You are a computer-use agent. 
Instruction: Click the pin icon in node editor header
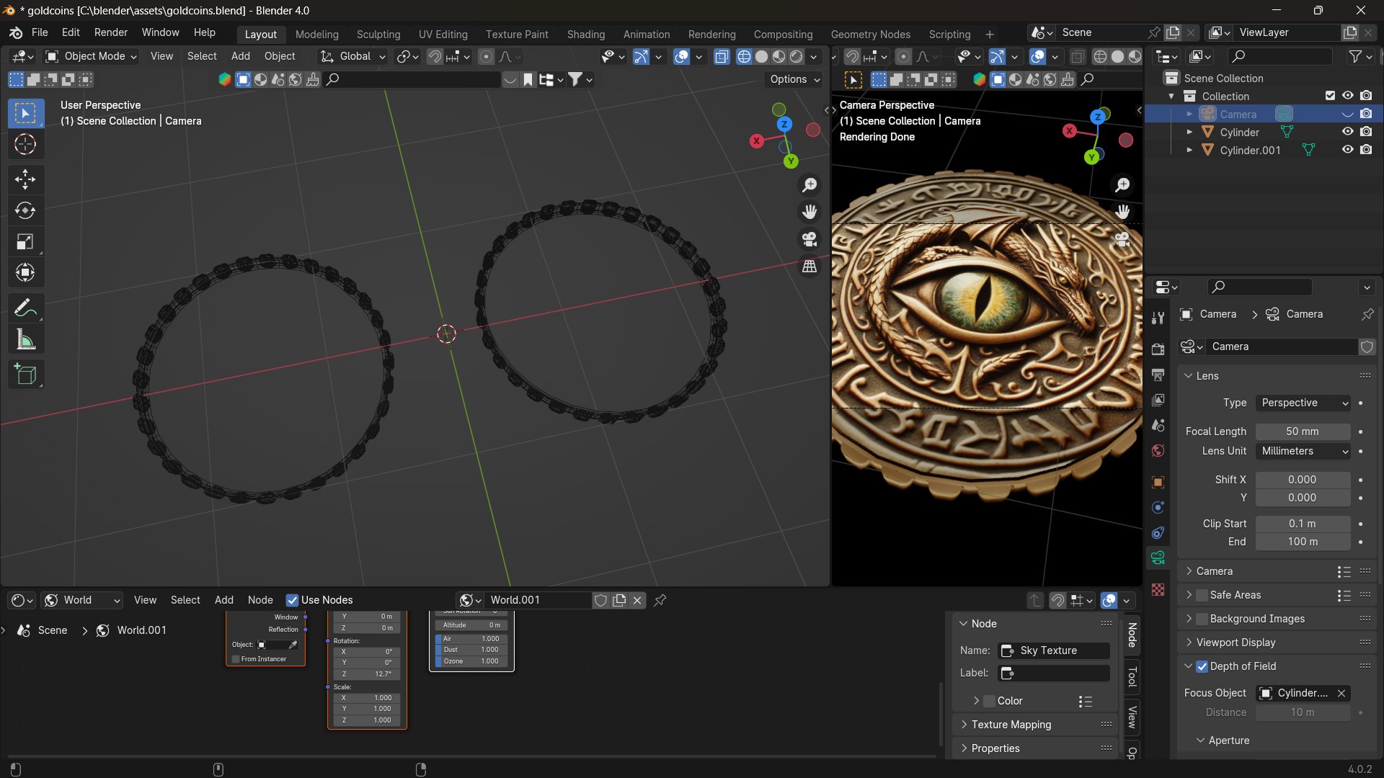click(660, 600)
